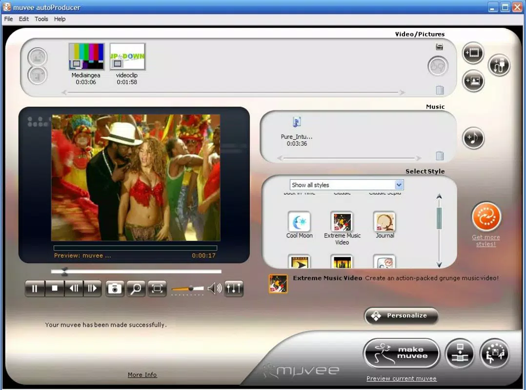
Task: Click the video panel scroll right arrow
Action: pyautogui.click(x=402, y=93)
